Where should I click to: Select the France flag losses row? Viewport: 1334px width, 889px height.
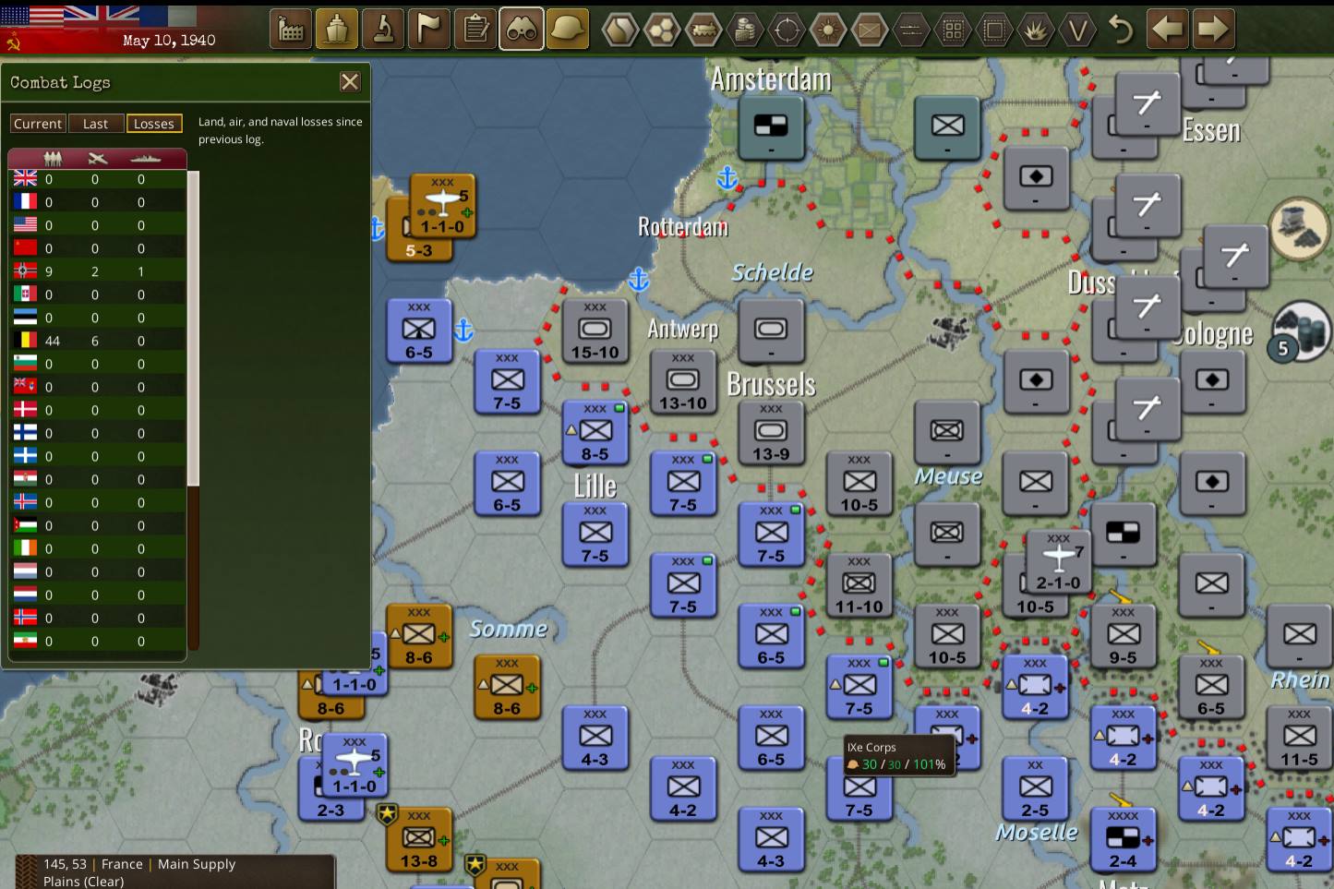pos(97,202)
